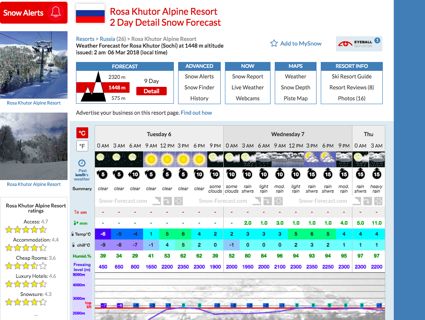This screenshot has height=320, width=425.
Task: Click the Tuesday 0 AM wind icon showing 5
Action: pos(103,174)
